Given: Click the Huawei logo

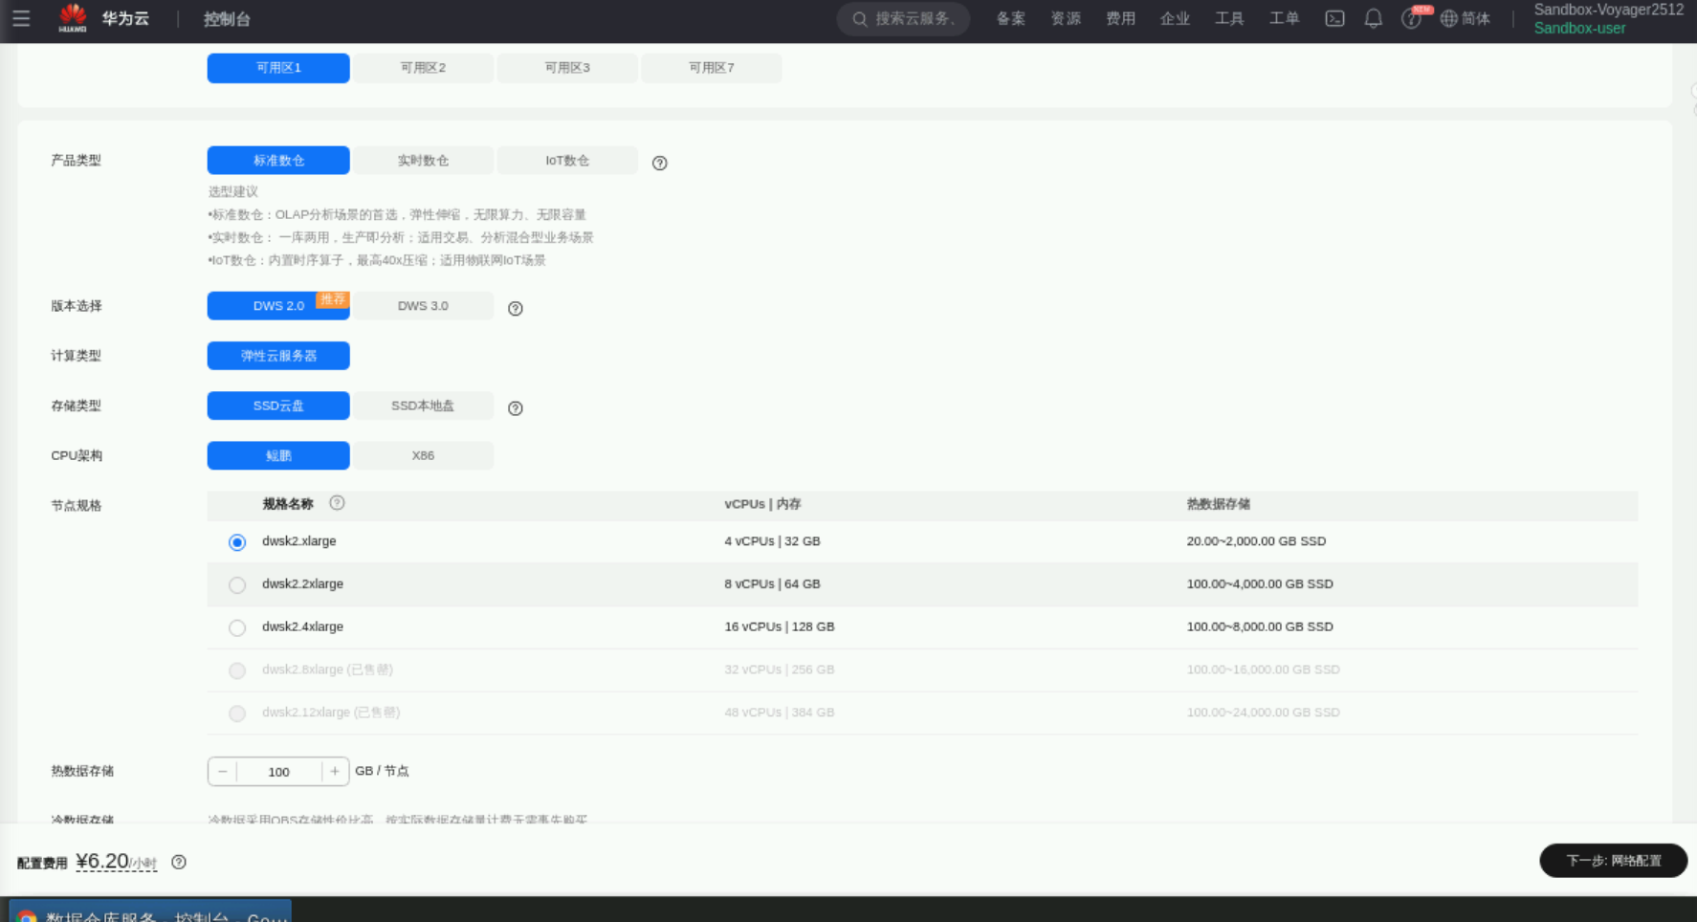Looking at the screenshot, I should pyautogui.click(x=73, y=18).
